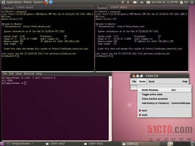Click the IP address 192.168.1.110 text

[x=72, y=41]
